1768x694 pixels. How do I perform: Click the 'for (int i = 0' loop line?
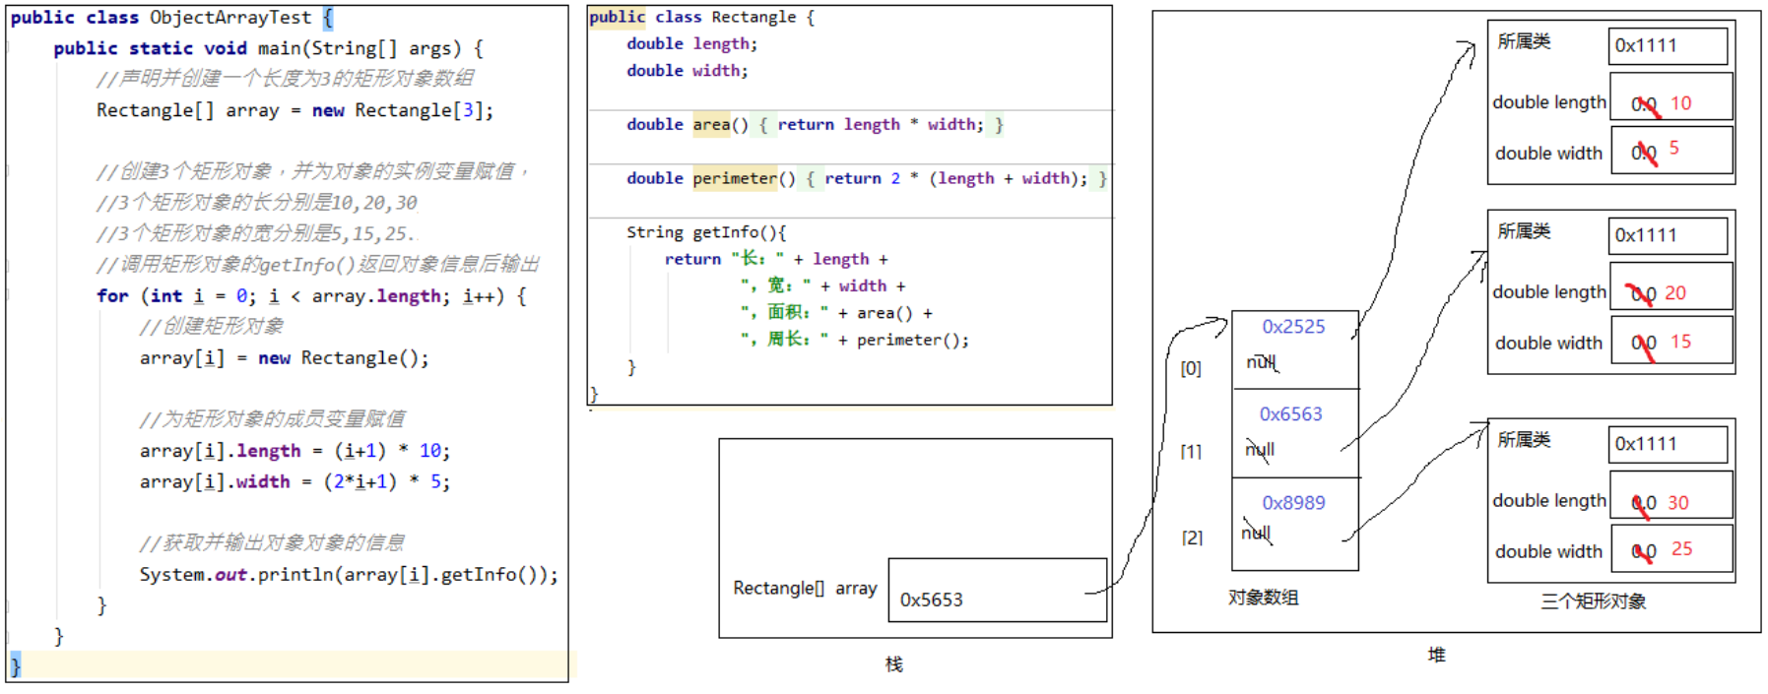pyautogui.click(x=311, y=296)
